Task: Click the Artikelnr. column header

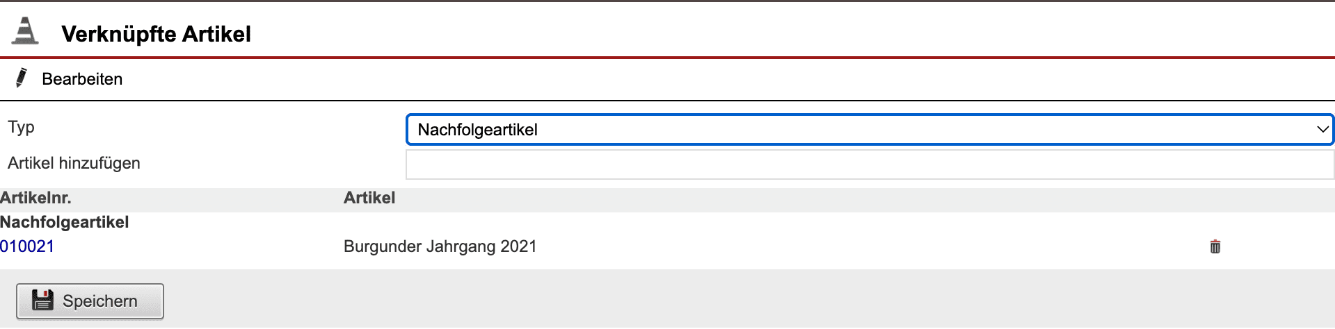Action: (x=35, y=198)
